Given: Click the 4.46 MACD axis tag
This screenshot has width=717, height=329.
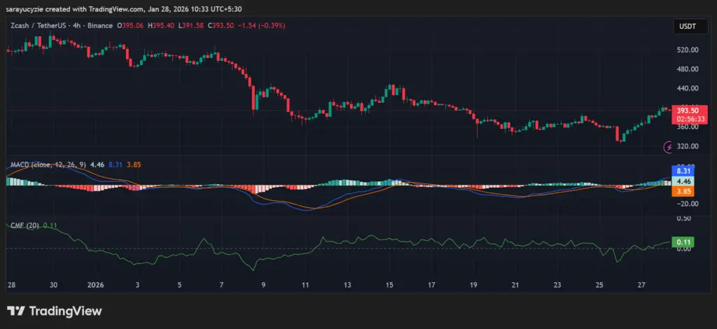Looking at the screenshot, I should [683, 181].
